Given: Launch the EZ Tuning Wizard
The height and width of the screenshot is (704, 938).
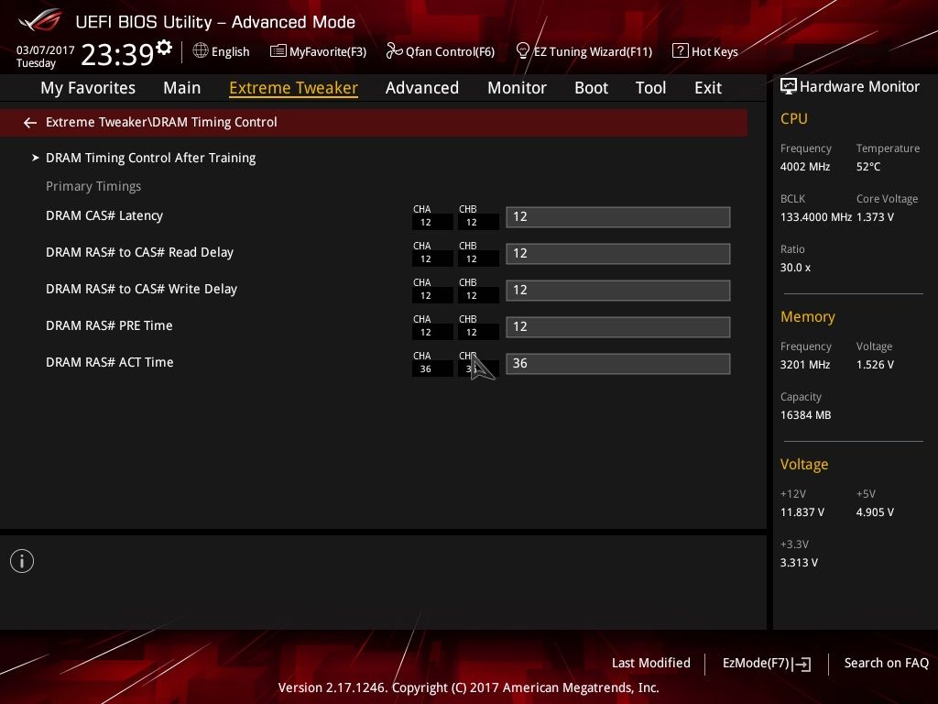Looking at the screenshot, I should (x=584, y=51).
